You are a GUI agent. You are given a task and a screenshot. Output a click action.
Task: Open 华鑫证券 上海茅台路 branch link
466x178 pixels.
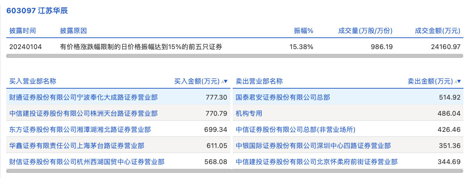[x=77, y=146]
